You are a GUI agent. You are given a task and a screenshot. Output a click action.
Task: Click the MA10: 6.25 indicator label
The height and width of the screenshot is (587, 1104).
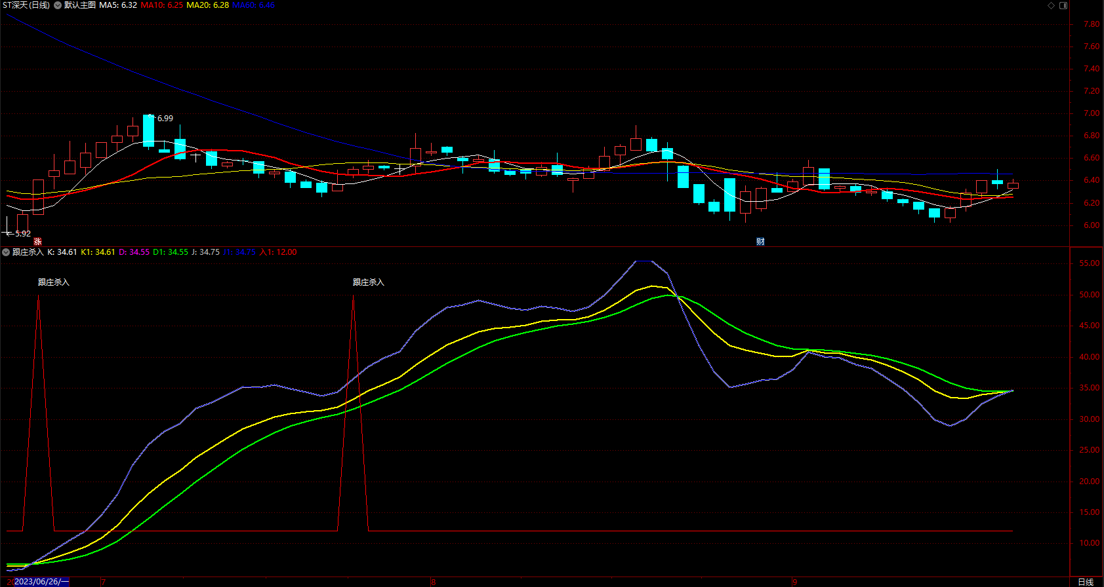(162, 5)
